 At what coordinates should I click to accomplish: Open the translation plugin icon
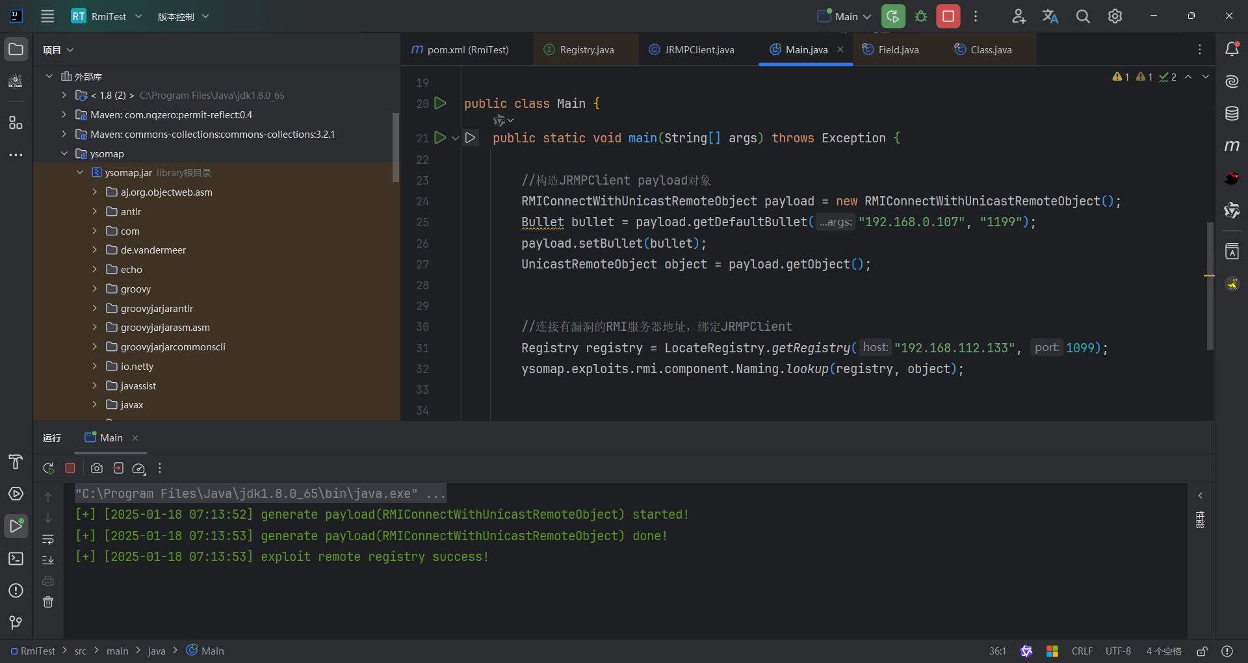1050,16
